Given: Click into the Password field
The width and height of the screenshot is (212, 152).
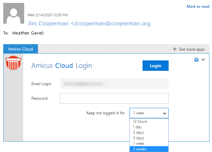Looking at the screenshot, I should coord(114,98).
